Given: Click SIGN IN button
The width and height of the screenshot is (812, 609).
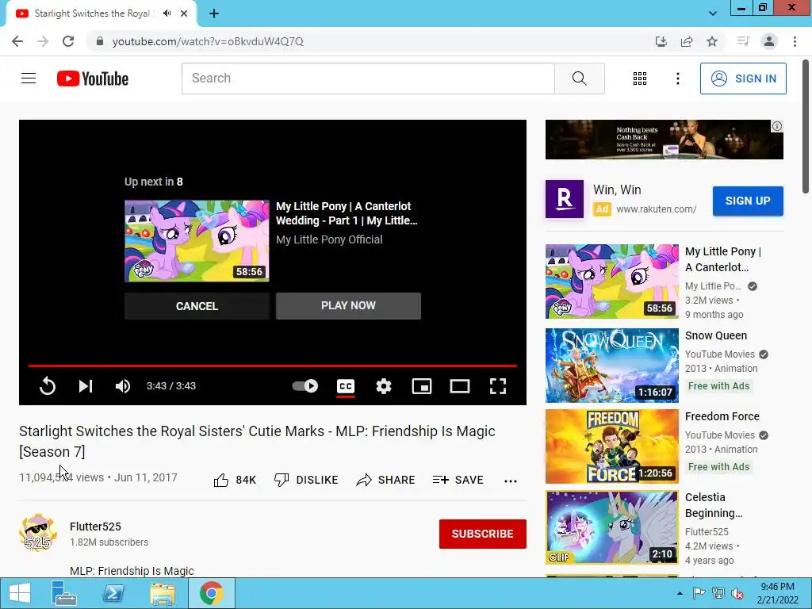Looking at the screenshot, I should 743,79.
